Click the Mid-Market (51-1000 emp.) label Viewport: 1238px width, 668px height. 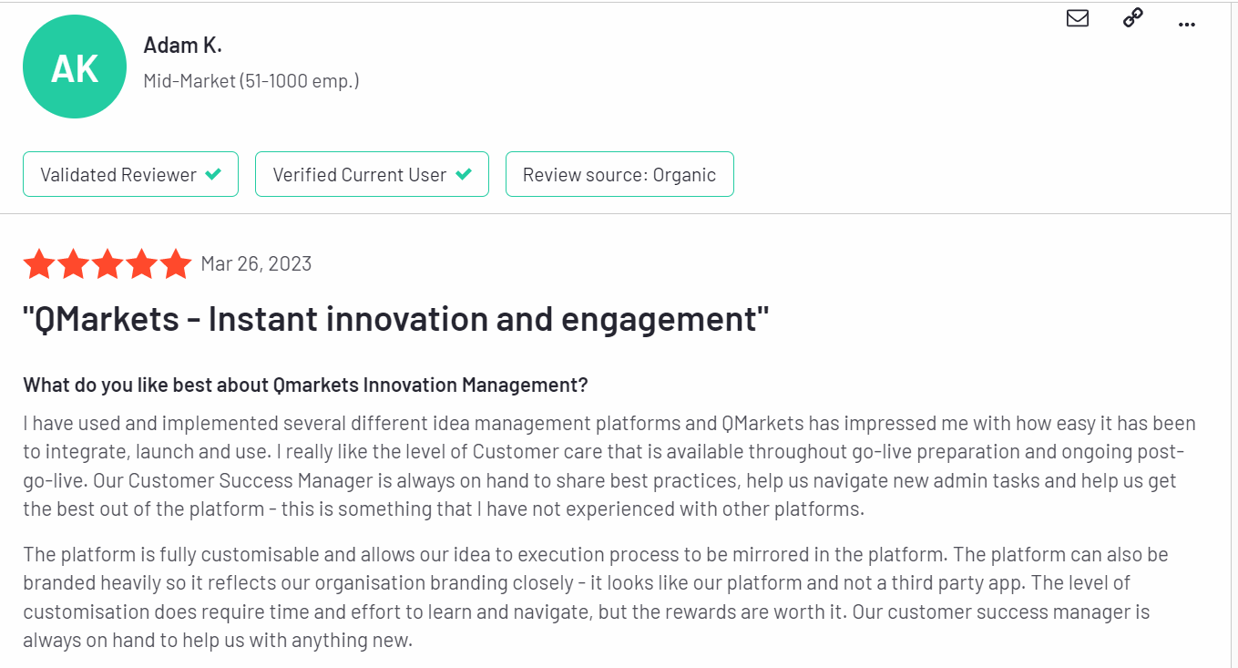coord(251,81)
